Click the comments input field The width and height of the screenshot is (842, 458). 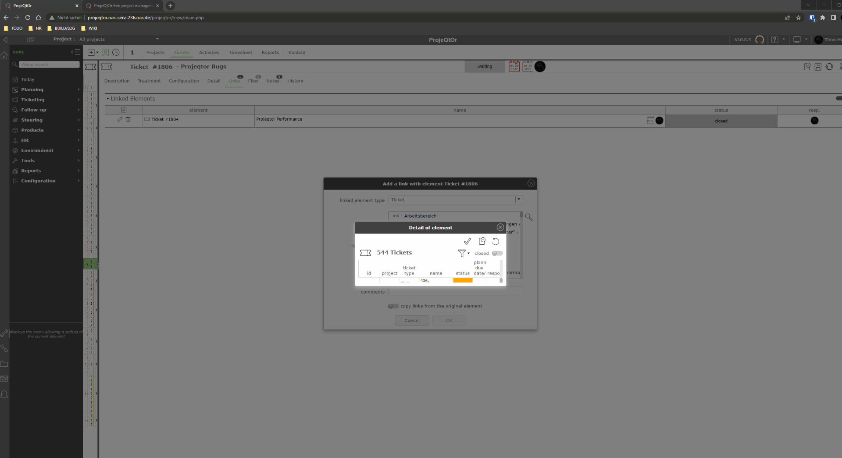click(x=455, y=292)
